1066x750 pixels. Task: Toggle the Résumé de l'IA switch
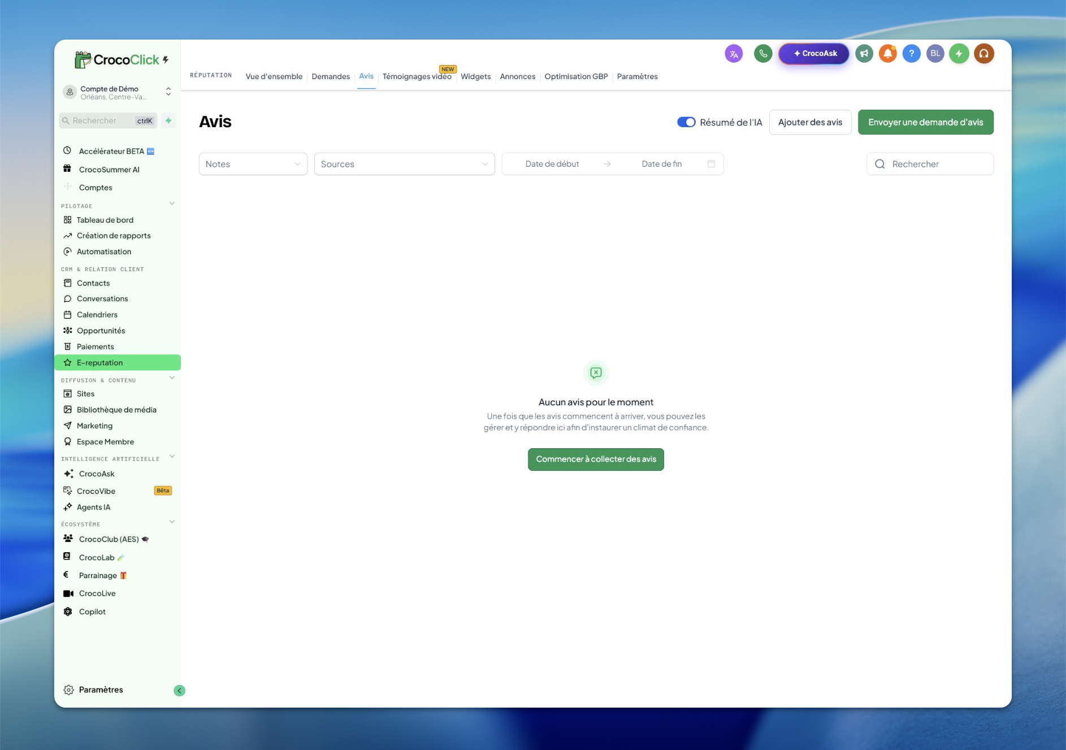[686, 122]
